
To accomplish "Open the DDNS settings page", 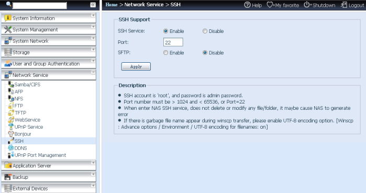I will [x=20, y=148].
